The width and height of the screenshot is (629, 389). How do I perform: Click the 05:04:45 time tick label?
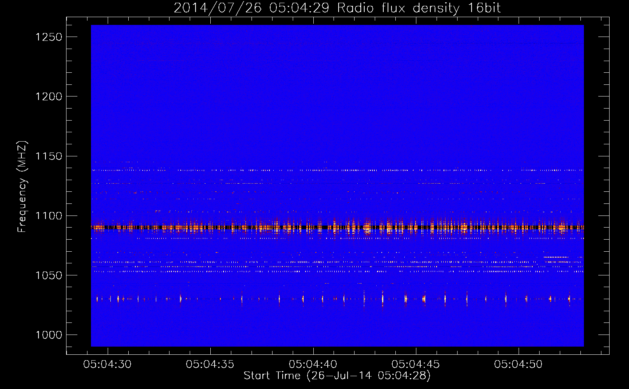[416, 364]
